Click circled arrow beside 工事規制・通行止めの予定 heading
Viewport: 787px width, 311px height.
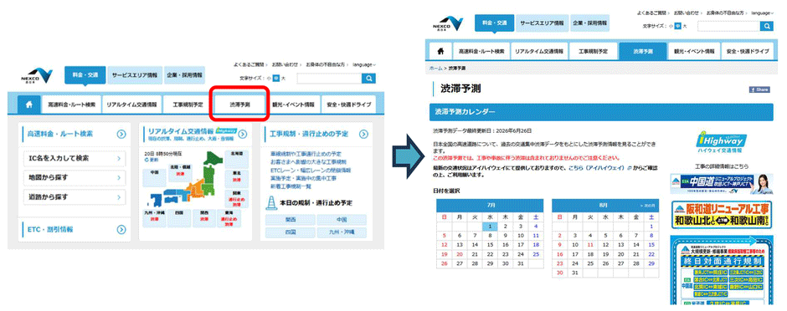[x=363, y=134]
